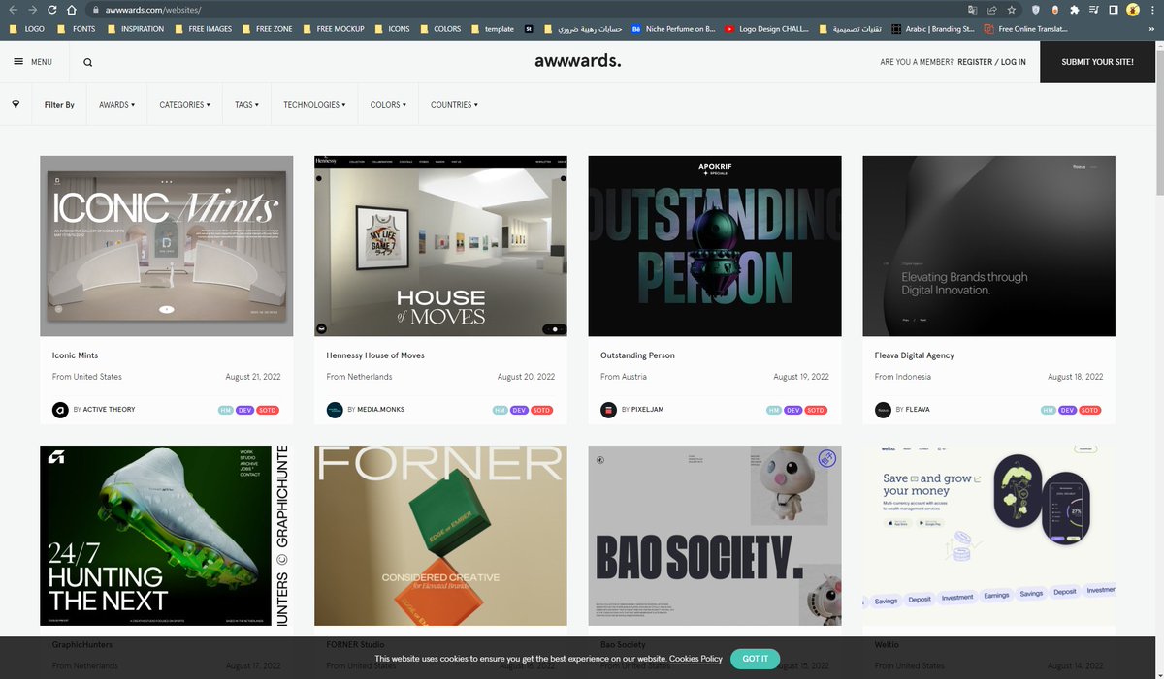This screenshot has width=1164, height=679.
Task: Open the FONTS bookmarks folder
Action: [x=77, y=29]
